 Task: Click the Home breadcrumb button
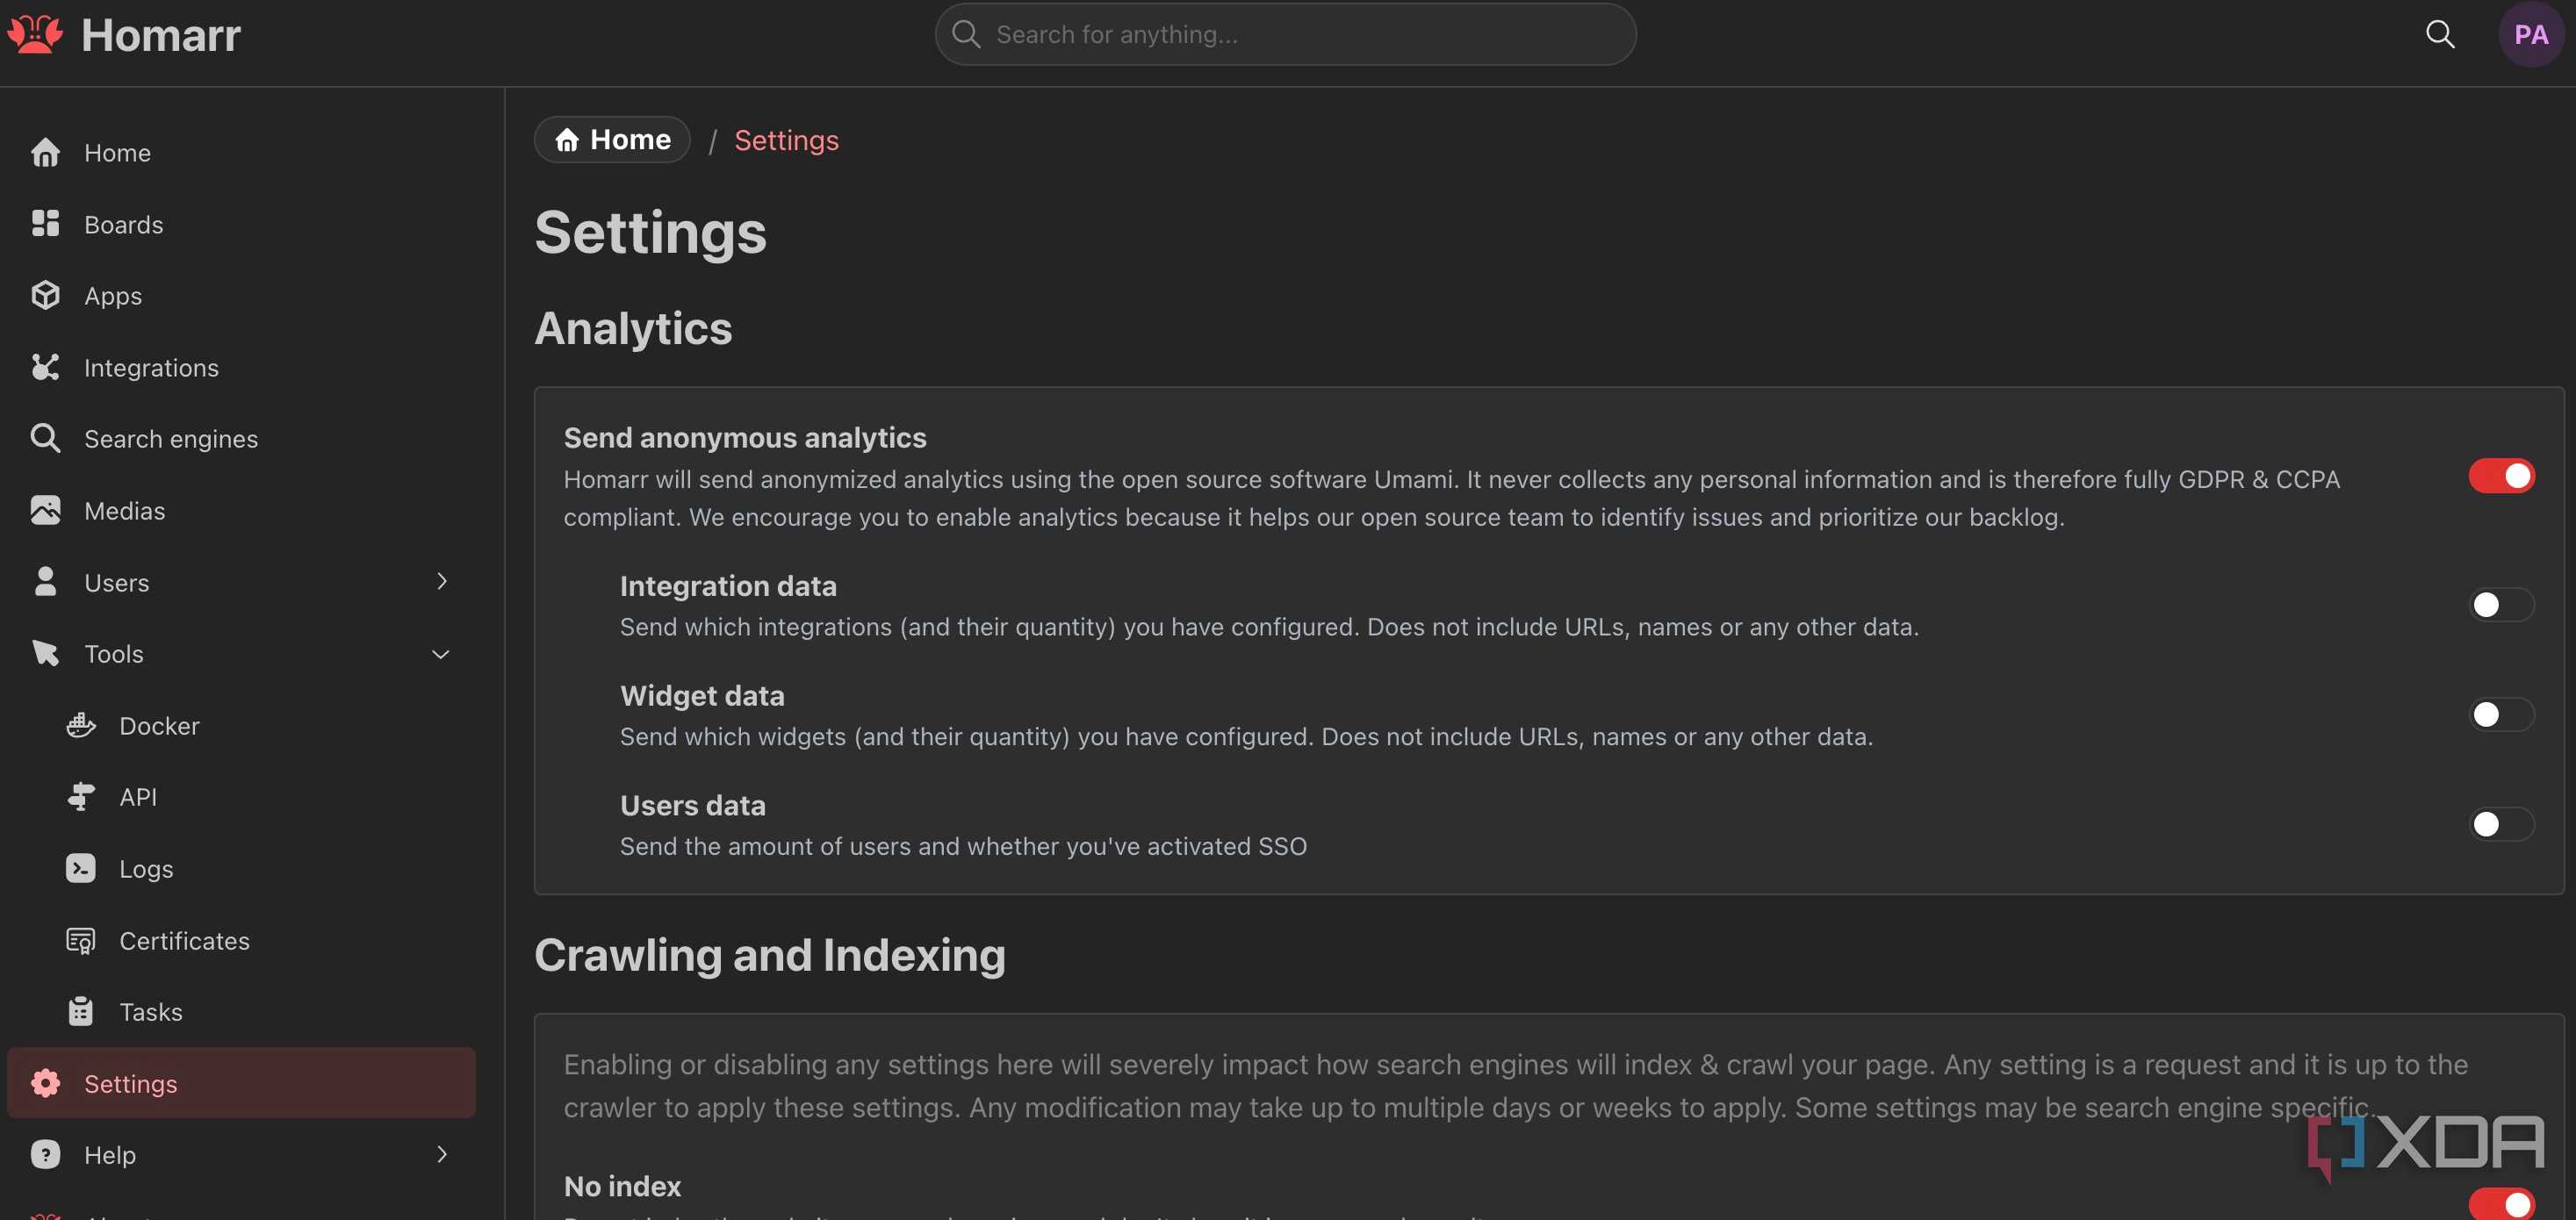[x=612, y=140]
